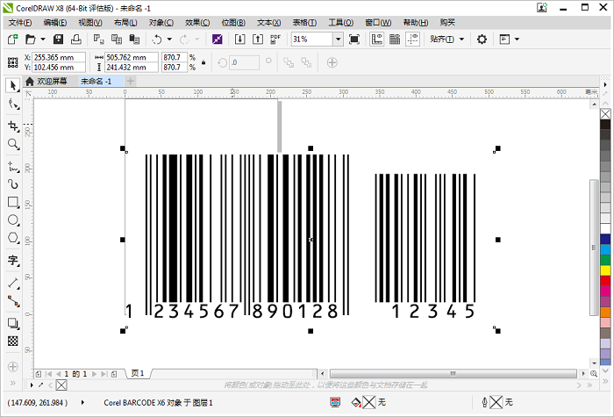The height and width of the screenshot is (417, 614).
Task: Open the 编辑(E) menu
Action: [x=54, y=23]
